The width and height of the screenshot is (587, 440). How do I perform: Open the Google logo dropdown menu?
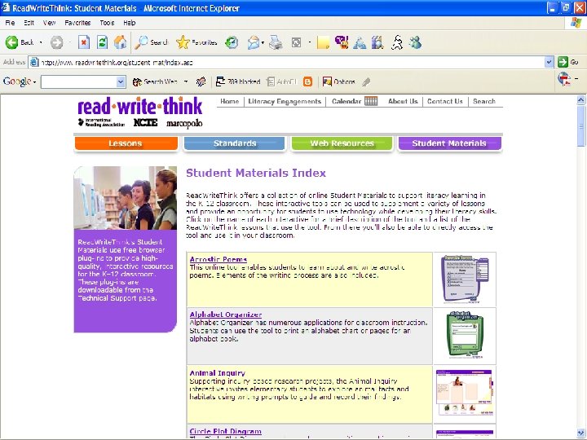tap(19, 81)
